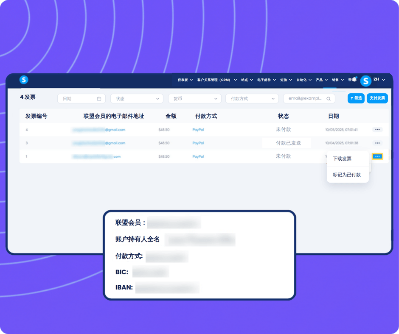This screenshot has width=399, height=334.
Task: Click the search magnifier icon
Action: click(329, 99)
